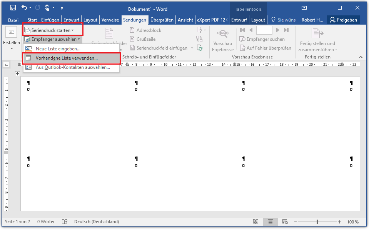Click the Freigeben share button

coord(343,20)
